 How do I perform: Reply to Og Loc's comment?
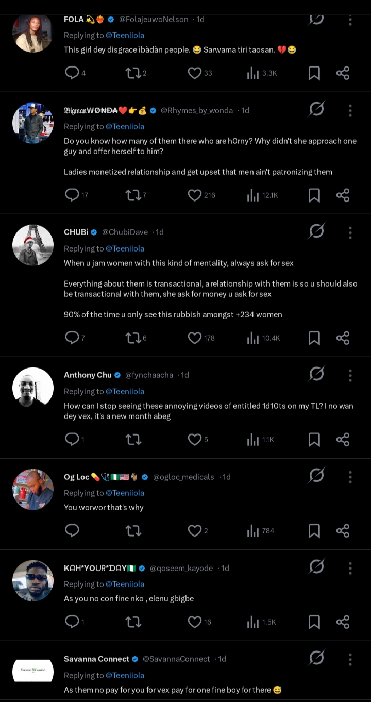click(72, 531)
